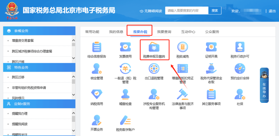Click 退出 to log out
The image size is (279, 136).
coord(272,11)
